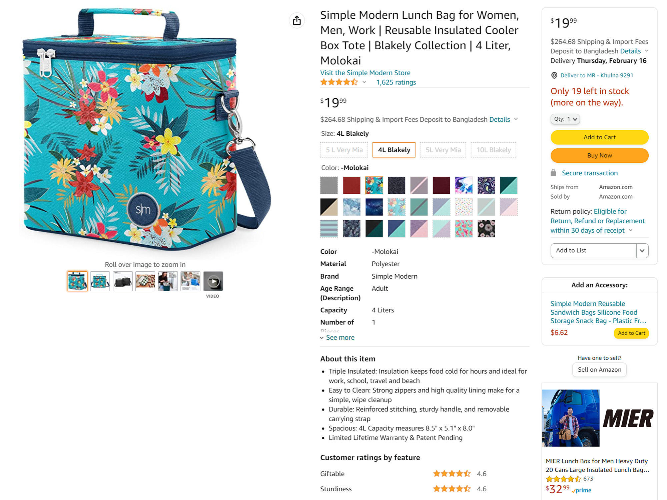View the black lunch bag thumbnail
Viewport: 667px width, 500px height.
point(123,281)
